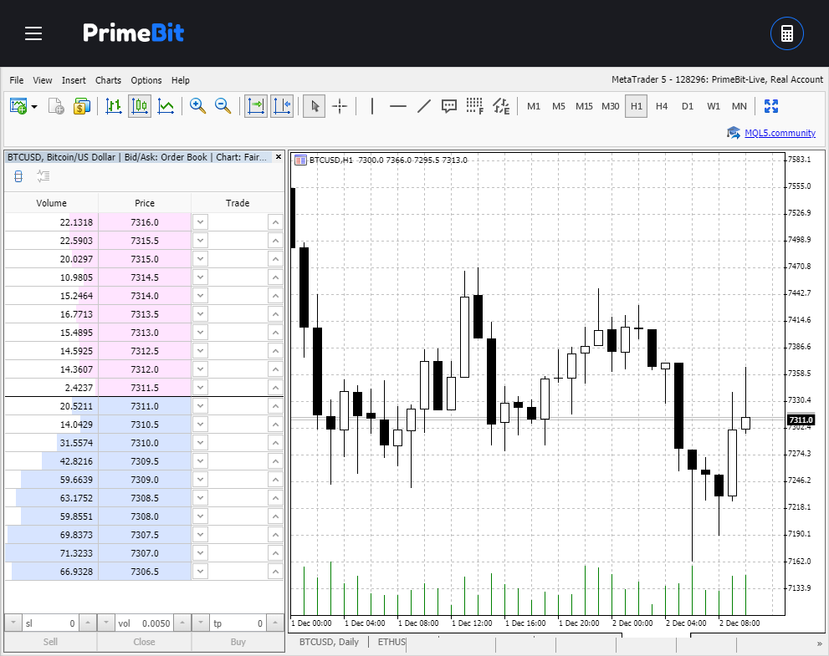The height and width of the screenshot is (656, 829).
Task: Open trade down-arrow at price 7311.0
Action: click(x=200, y=406)
